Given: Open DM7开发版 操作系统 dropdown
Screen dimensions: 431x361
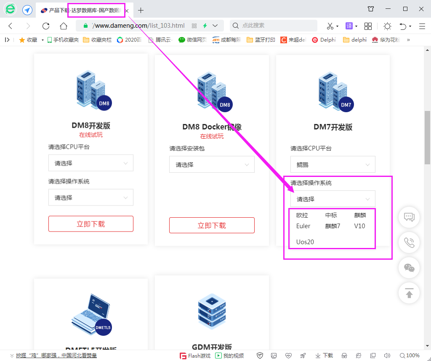Looking at the screenshot, I should (333, 199).
